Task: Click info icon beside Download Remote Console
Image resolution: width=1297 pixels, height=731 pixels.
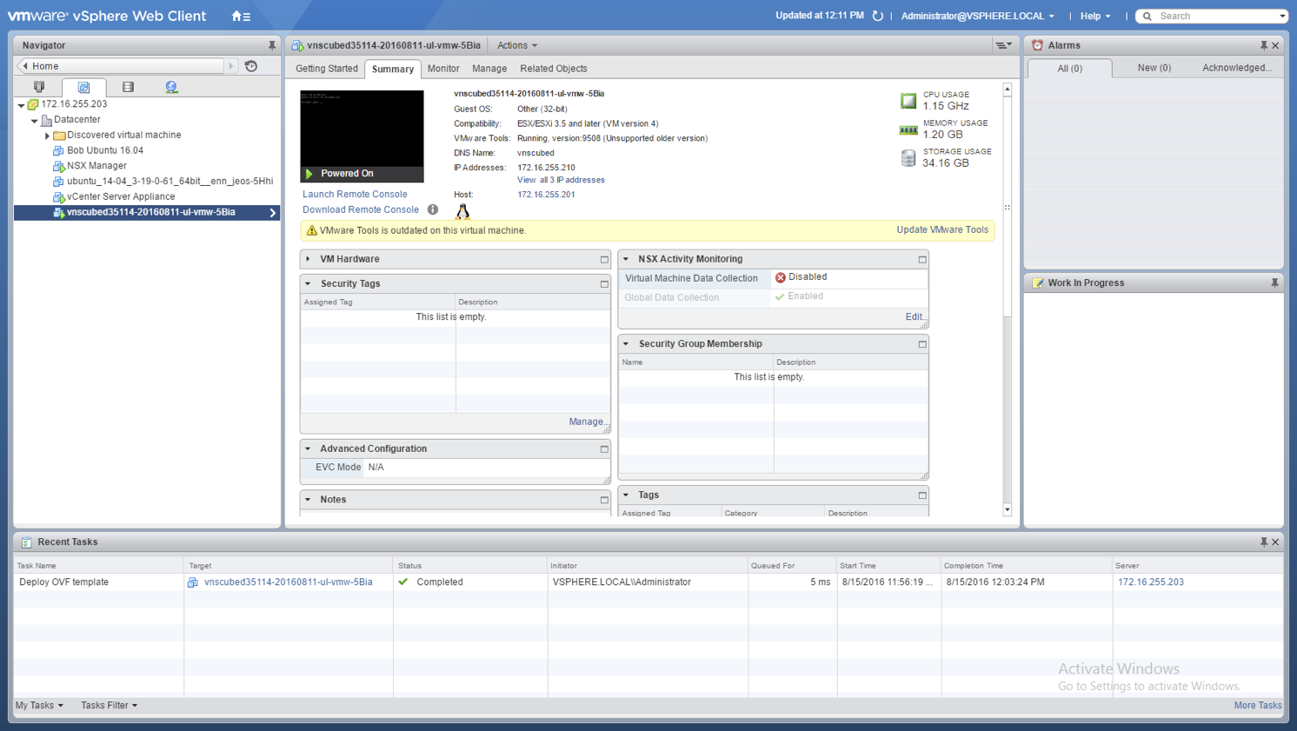Action: click(432, 209)
